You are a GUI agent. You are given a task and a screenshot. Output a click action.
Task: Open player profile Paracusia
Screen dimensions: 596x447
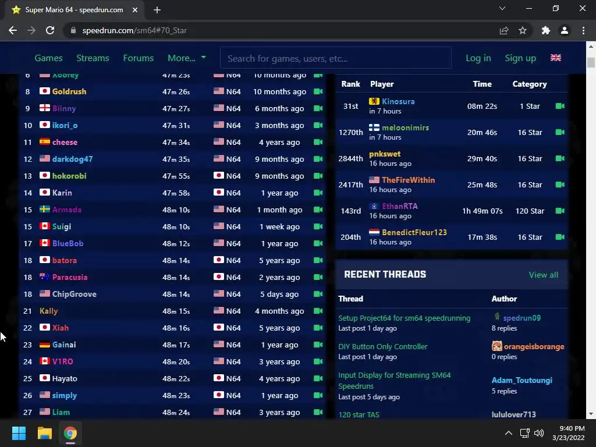[70, 277]
